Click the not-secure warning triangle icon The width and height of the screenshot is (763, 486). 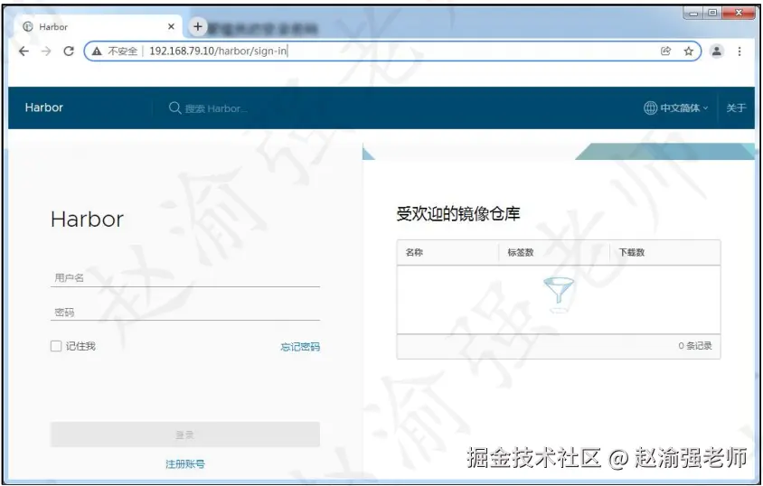point(97,51)
